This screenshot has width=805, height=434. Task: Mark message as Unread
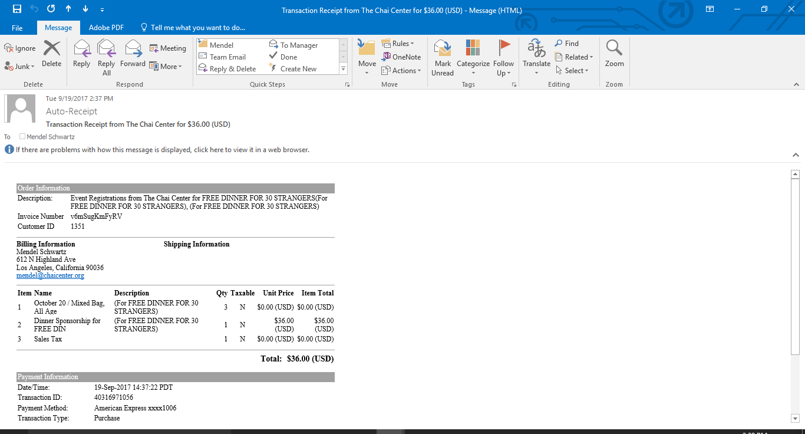click(443, 57)
